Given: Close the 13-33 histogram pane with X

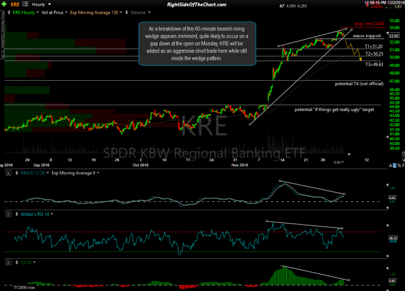Looking at the screenshot, I should 8,263.
